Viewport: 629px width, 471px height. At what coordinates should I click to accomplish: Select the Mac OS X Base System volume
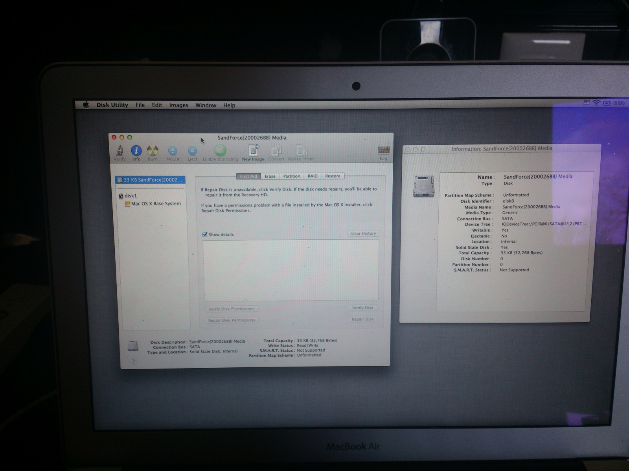click(153, 204)
